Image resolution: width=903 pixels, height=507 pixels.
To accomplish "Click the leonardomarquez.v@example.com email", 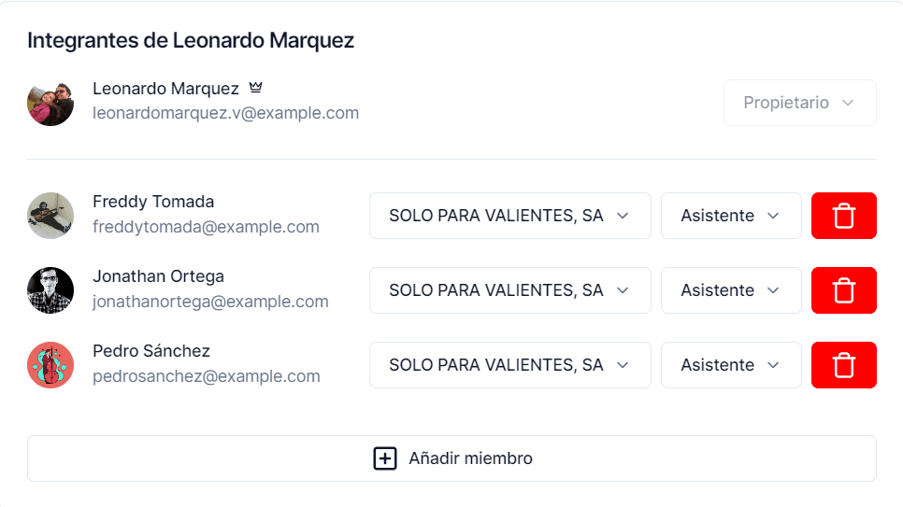I will (225, 113).
